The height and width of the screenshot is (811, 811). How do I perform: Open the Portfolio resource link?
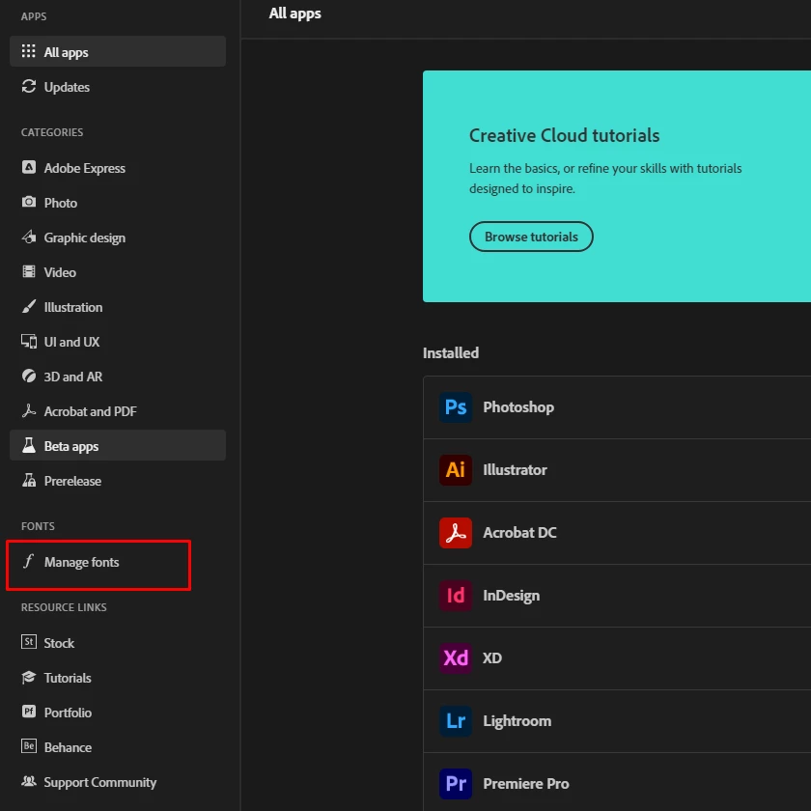[x=118, y=713]
